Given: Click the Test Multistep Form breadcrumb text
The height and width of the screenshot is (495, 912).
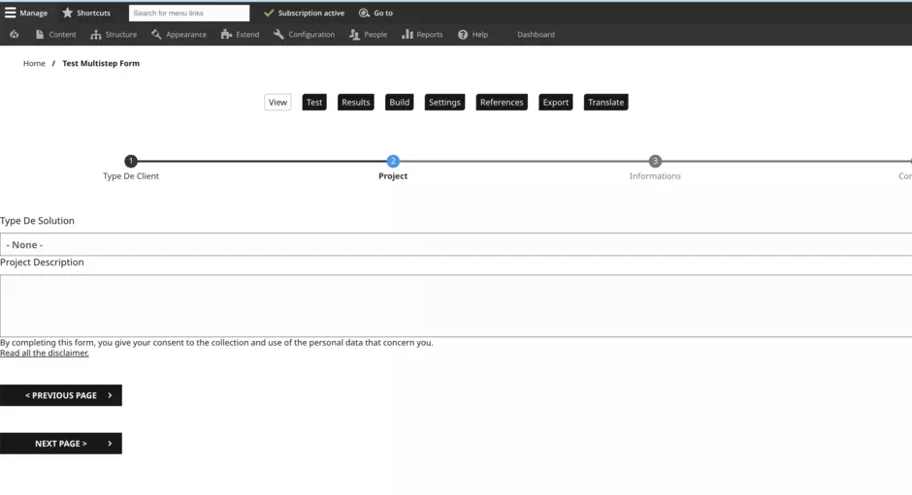Looking at the screenshot, I should pos(101,63).
